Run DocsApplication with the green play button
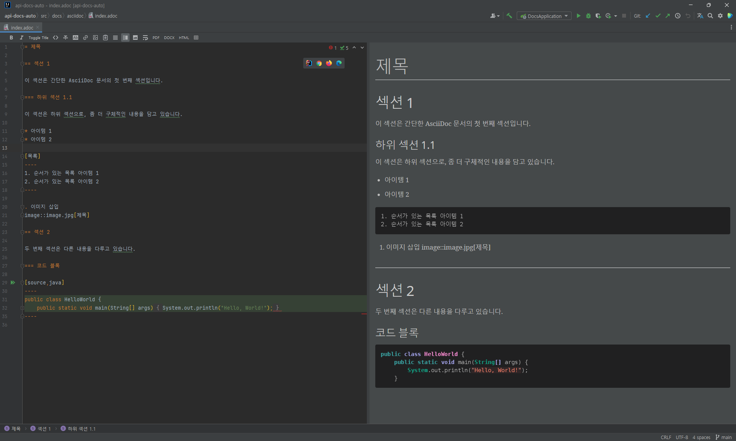Image resolution: width=736 pixels, height=441 pixels. click(x=578, y=16)
